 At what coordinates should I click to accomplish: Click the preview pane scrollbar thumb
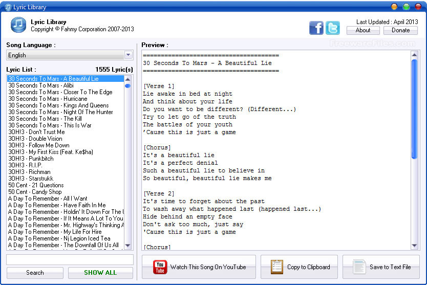[x=414, y=109]
